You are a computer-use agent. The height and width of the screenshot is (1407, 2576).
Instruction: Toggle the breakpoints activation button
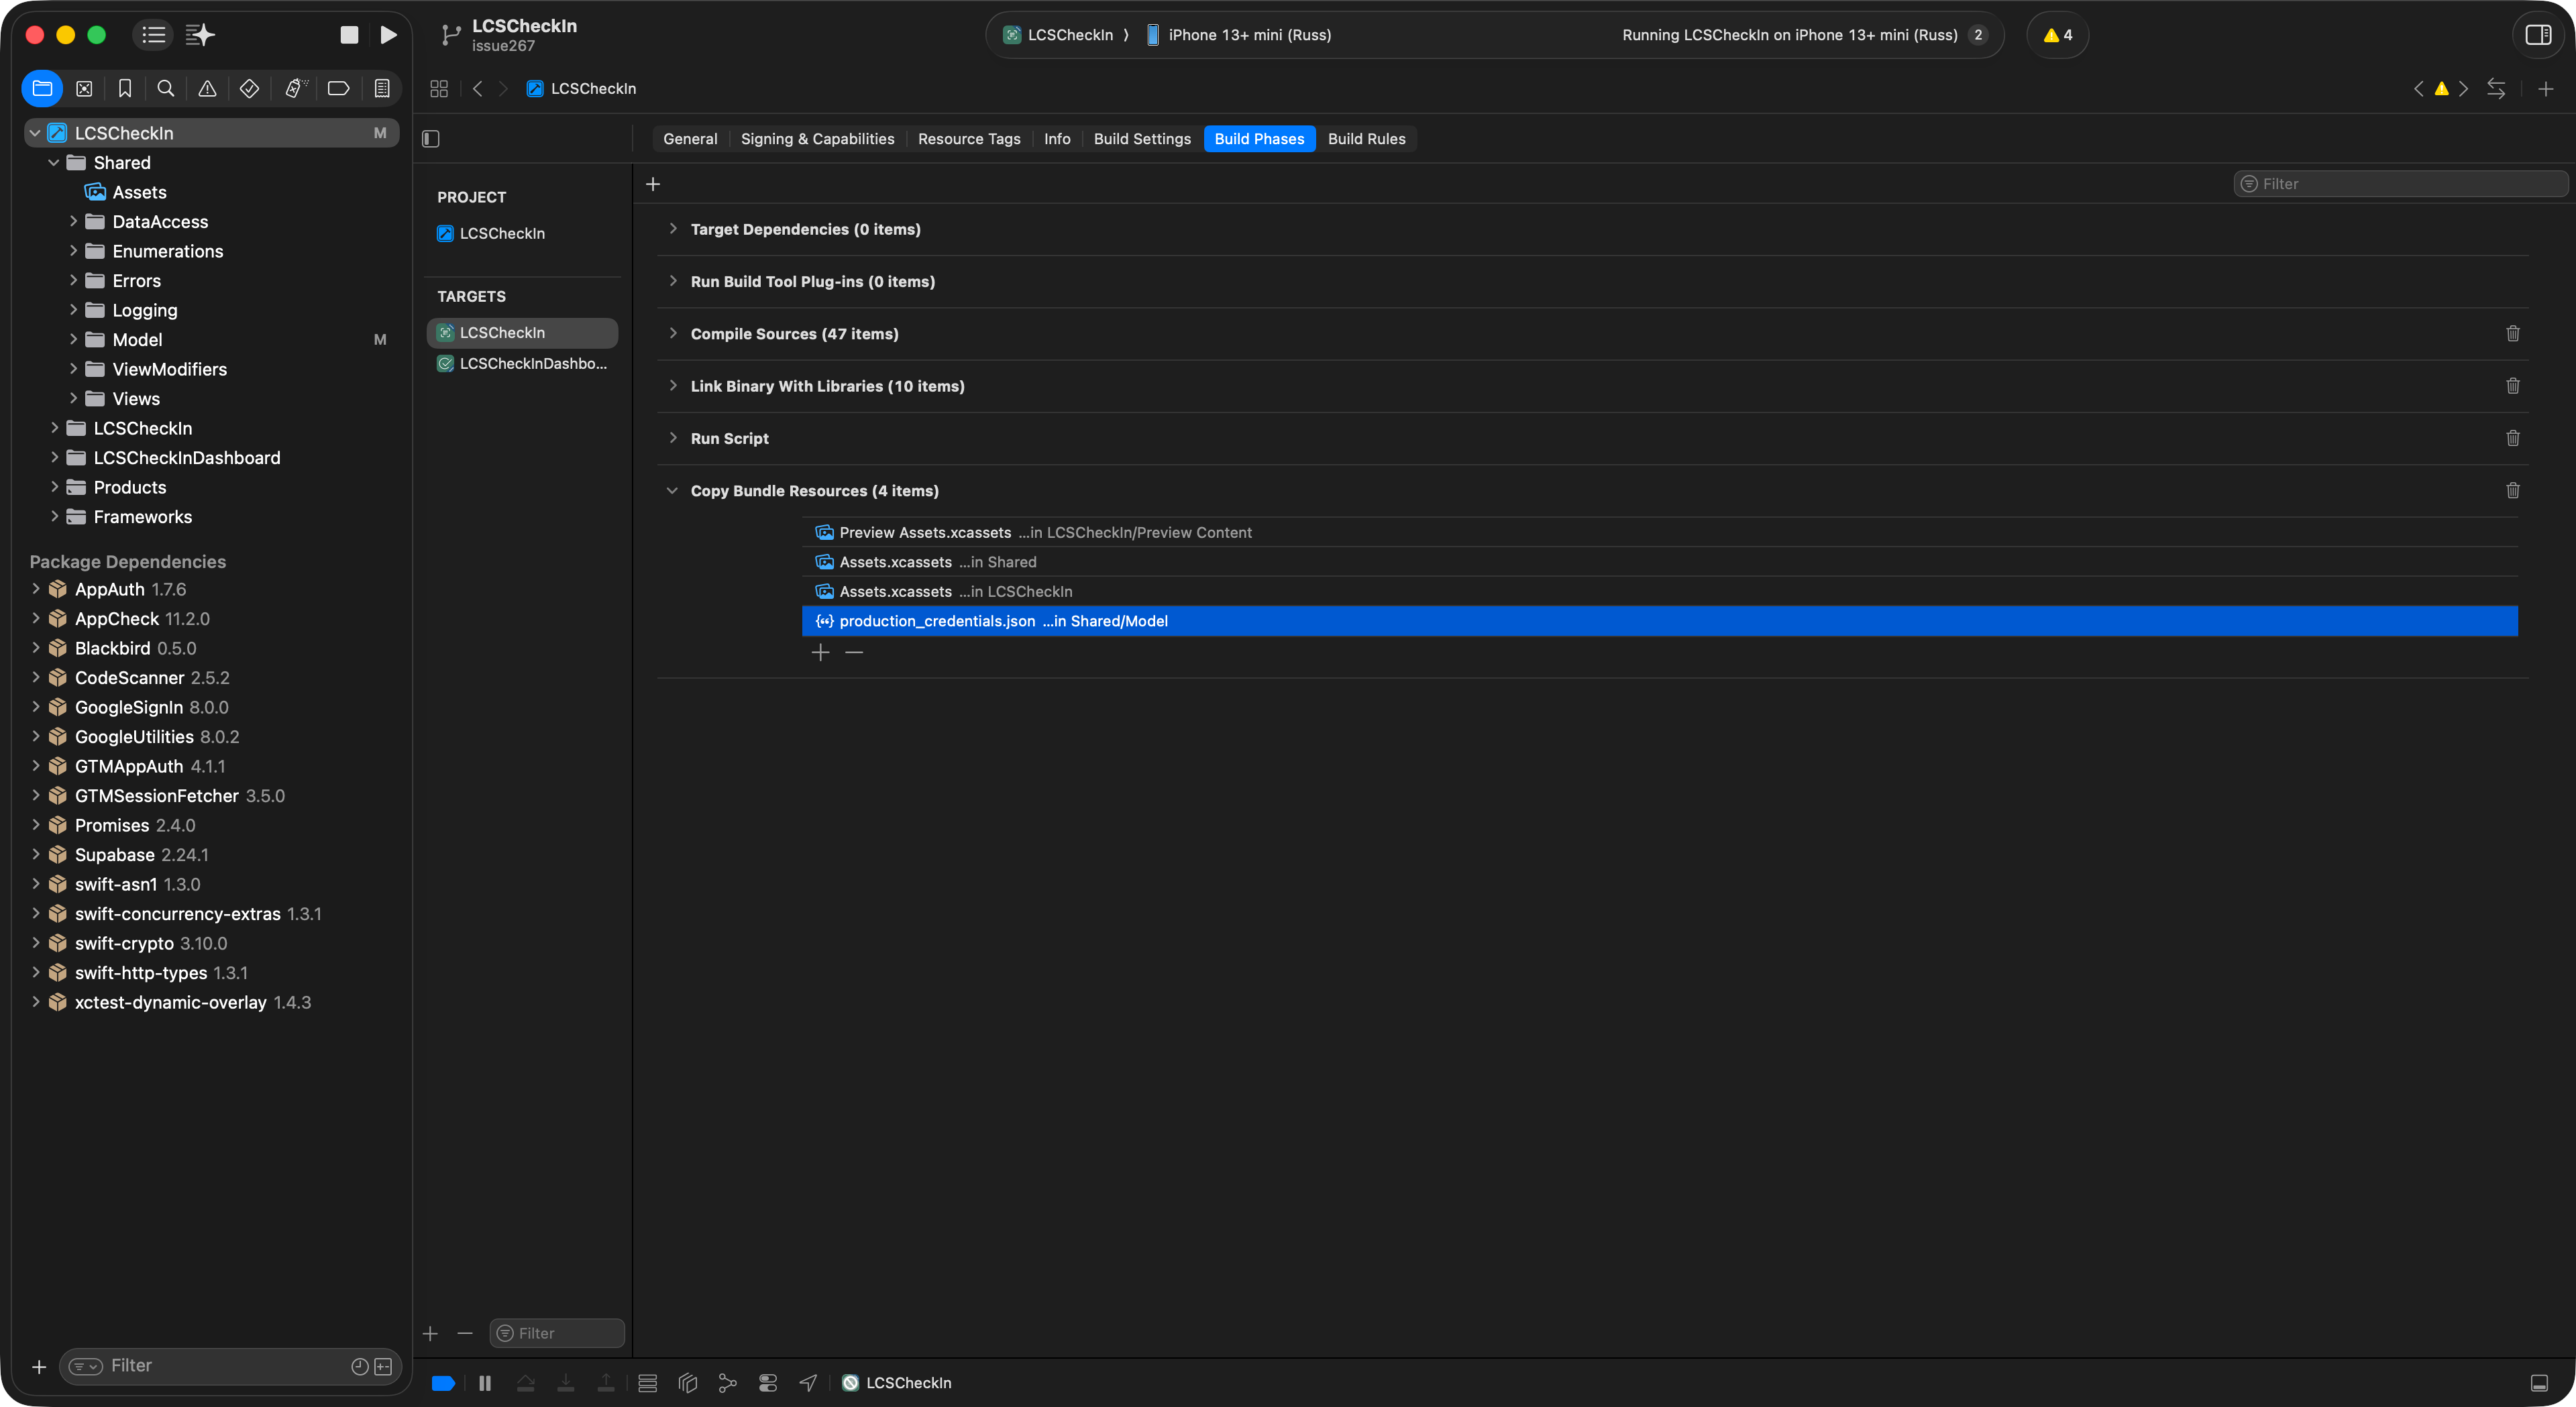[443, 1383]
